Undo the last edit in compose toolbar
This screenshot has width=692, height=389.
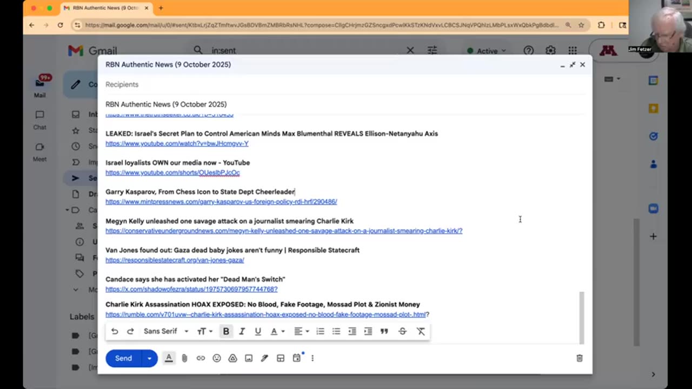(115, 331)
